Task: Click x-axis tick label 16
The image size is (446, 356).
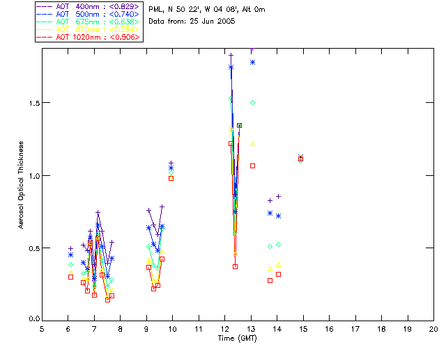Action: coord(329,329)
